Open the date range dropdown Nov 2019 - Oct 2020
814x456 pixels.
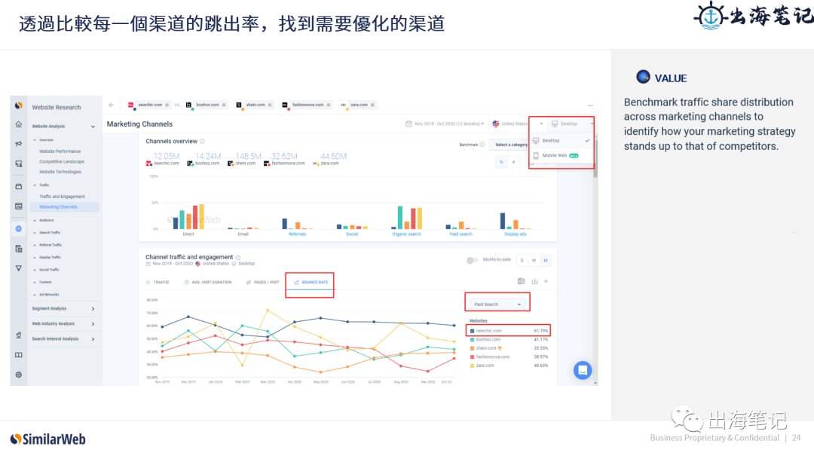click(x=445, y=124)
